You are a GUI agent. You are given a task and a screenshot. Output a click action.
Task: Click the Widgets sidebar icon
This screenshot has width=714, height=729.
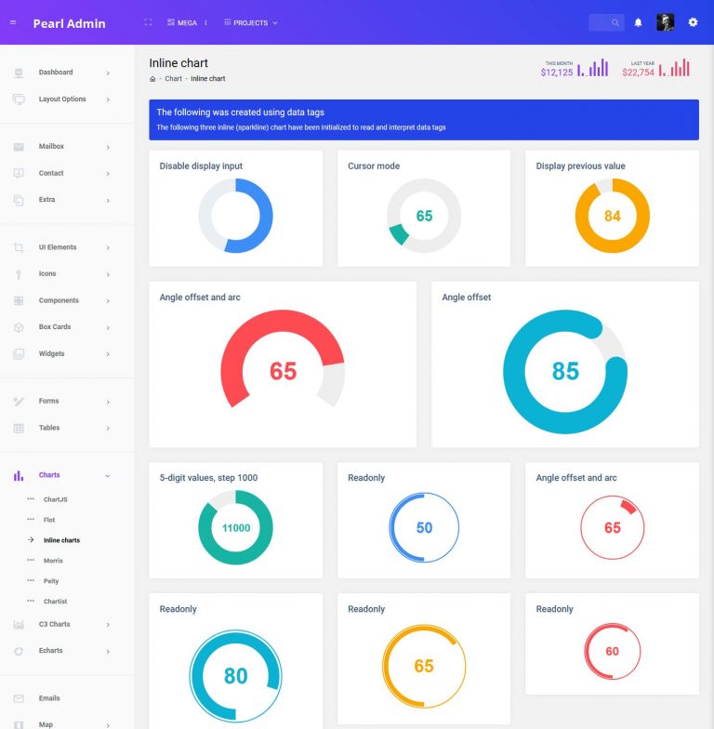coord(19,353)
